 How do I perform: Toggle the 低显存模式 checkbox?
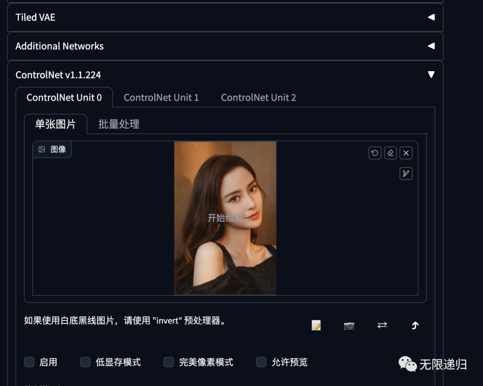pyautogui.click(x=85, y=362)
